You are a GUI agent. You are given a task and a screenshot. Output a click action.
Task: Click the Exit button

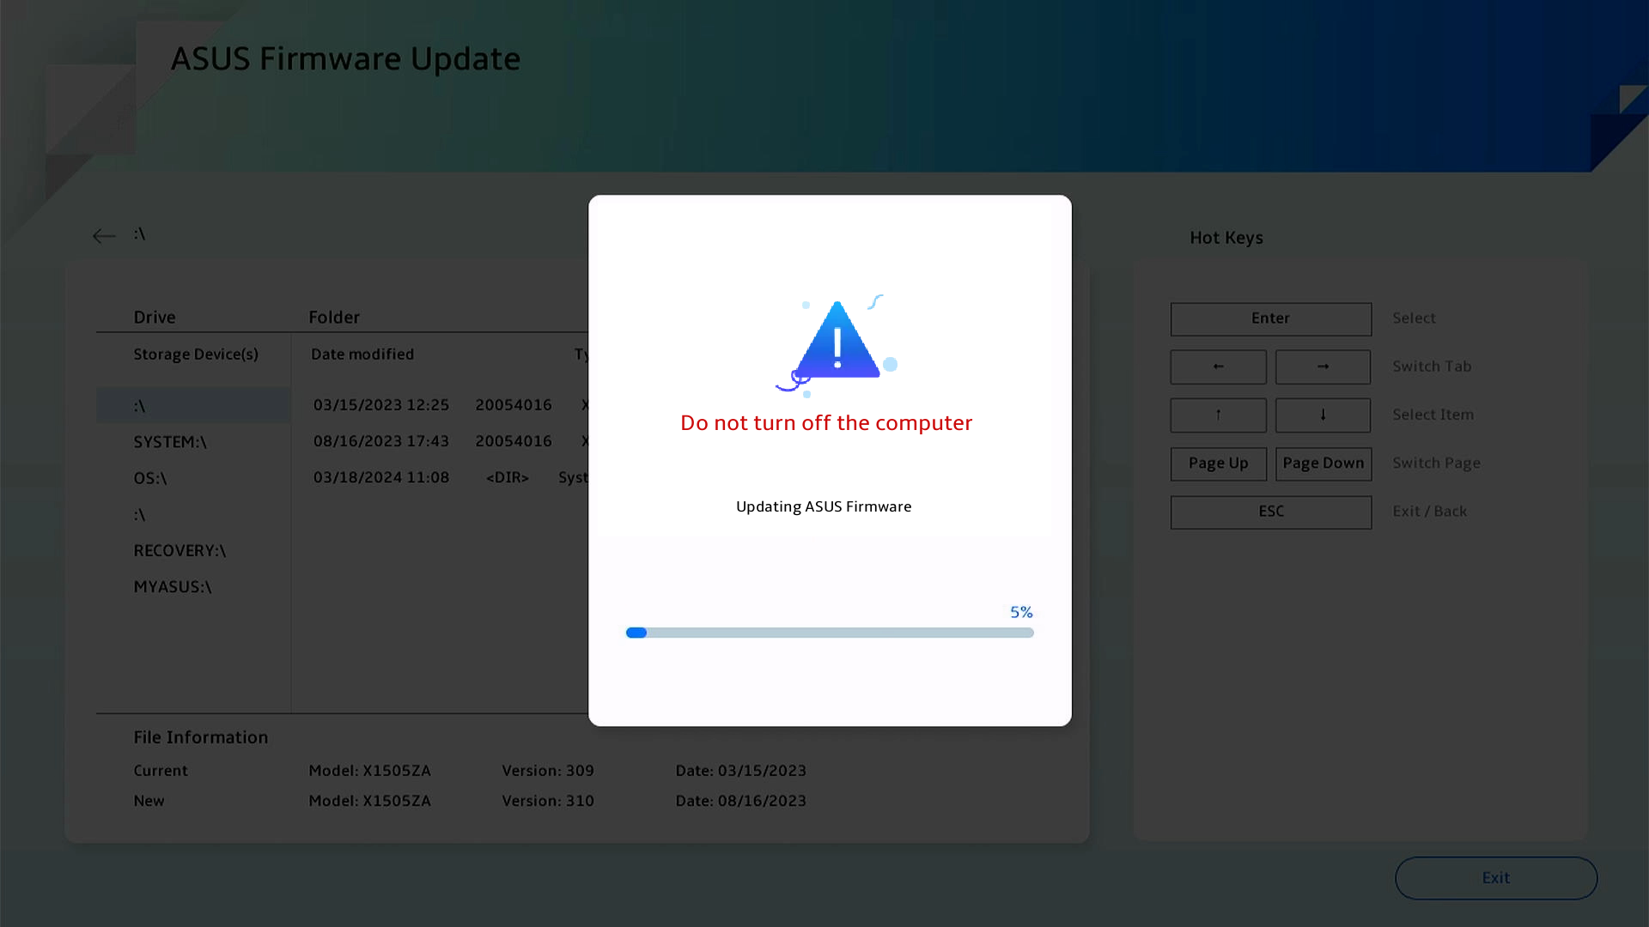click(x=1496, y=878)
